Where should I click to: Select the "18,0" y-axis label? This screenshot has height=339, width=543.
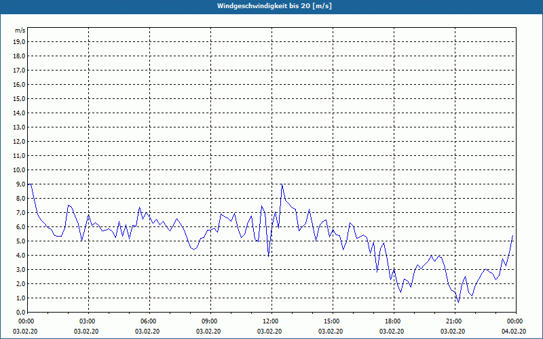pos(19,56)
